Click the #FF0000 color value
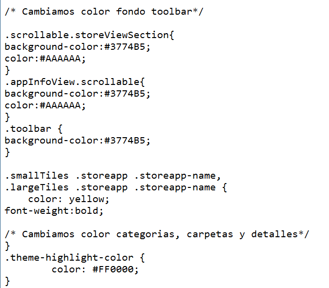The height and width of the screenshot is (288, 329). [116, 269]
